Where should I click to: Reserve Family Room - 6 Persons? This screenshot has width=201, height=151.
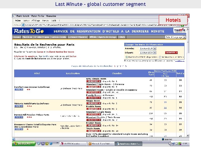94,98
